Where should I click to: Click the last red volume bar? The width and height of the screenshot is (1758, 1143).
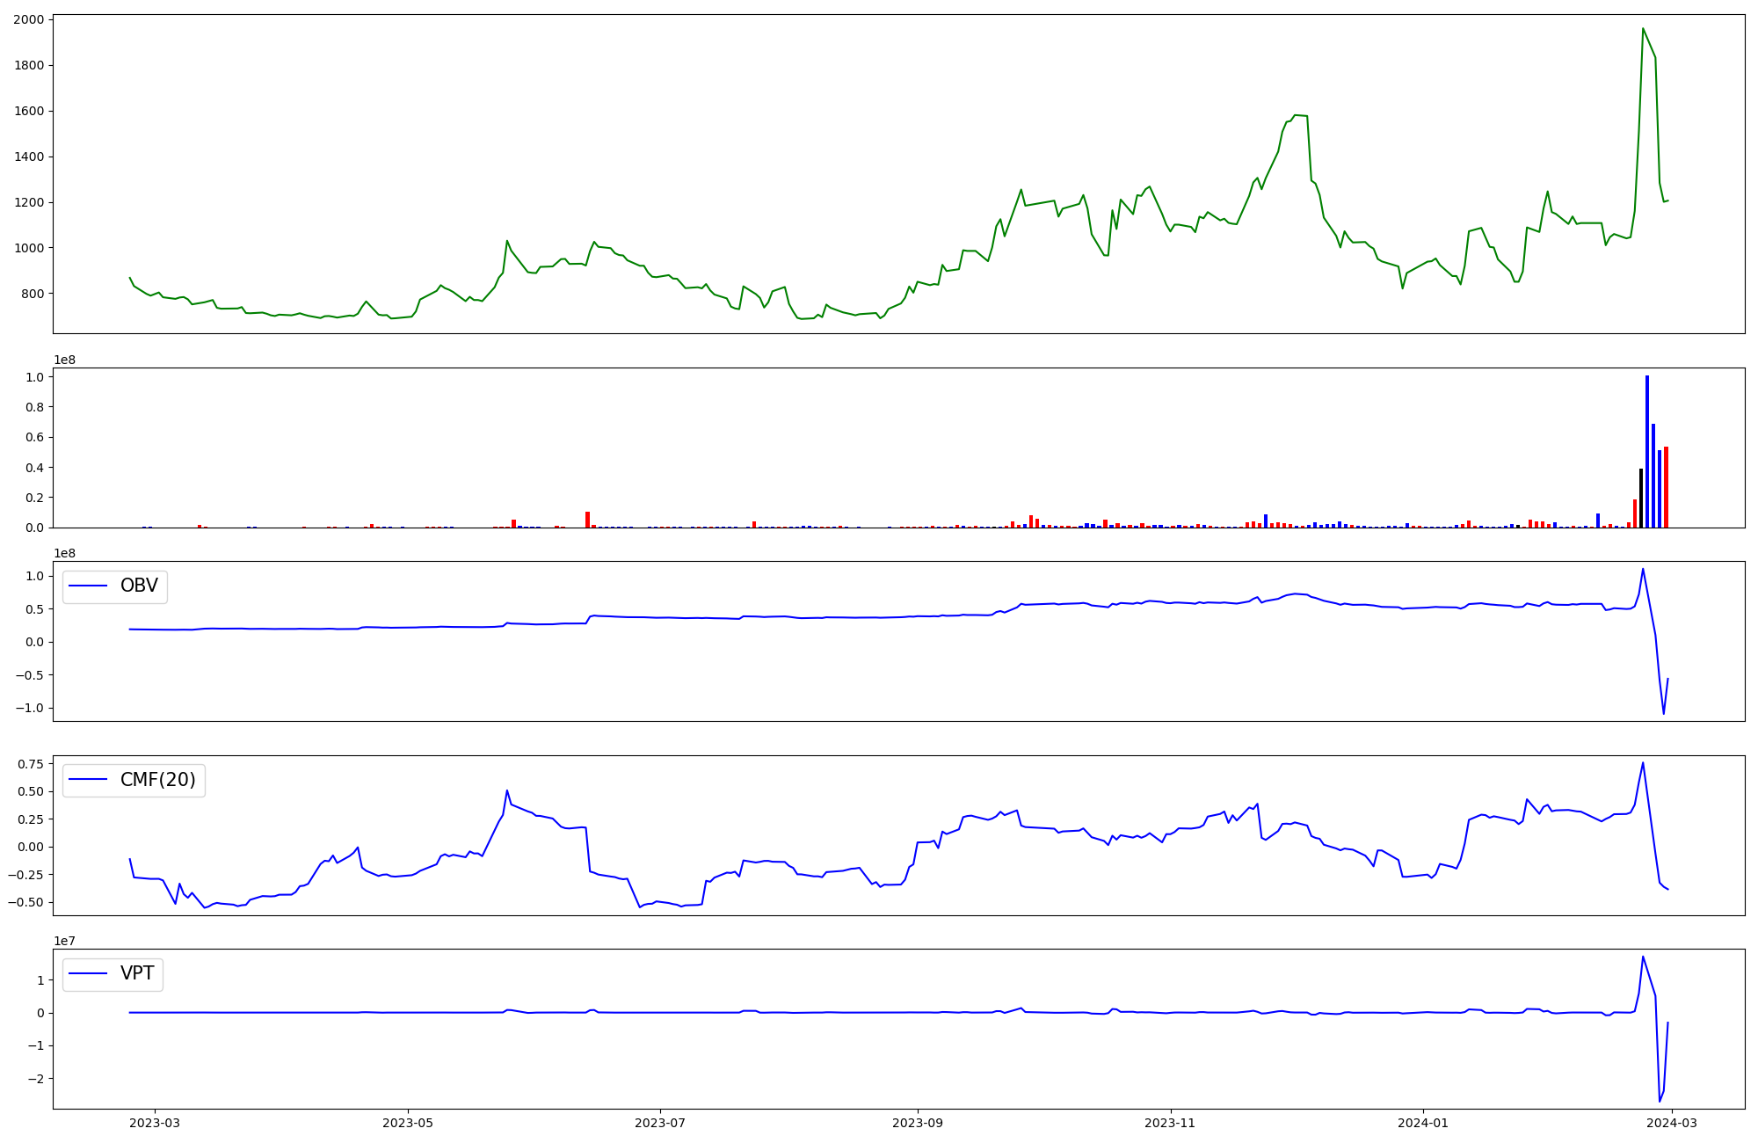click(x=1666, y=488)
